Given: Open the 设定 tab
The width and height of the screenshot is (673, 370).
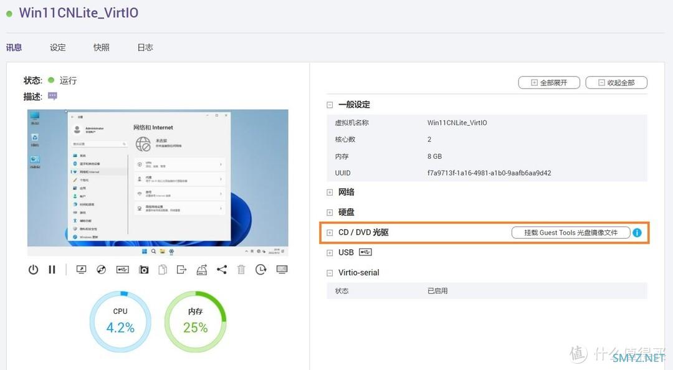Looking at the screenshot, I should point(57,47).
